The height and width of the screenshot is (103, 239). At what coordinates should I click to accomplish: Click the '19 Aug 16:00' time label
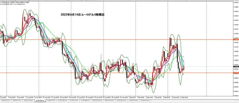point(72,97)
